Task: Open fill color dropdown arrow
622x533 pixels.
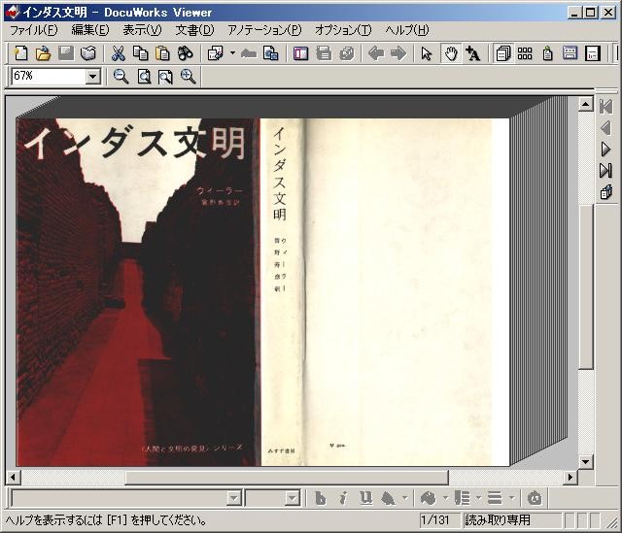Action: click(404, 498)
